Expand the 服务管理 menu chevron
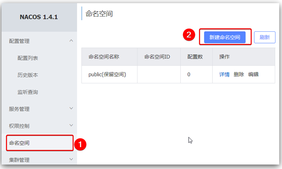Viewport: 282px width, 169px height. click(x=71, y=108)
